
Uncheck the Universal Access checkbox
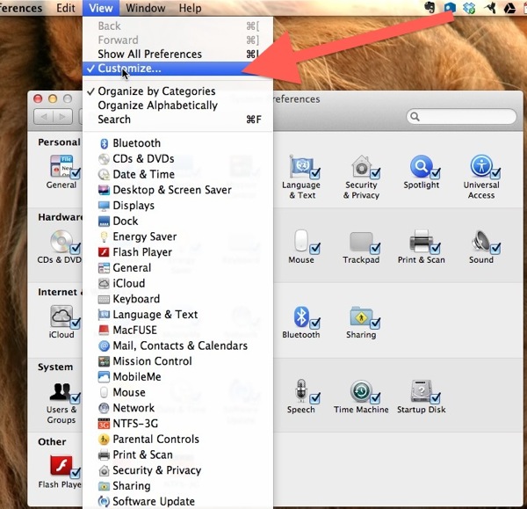pyautogui.click(x=495, y=173)
